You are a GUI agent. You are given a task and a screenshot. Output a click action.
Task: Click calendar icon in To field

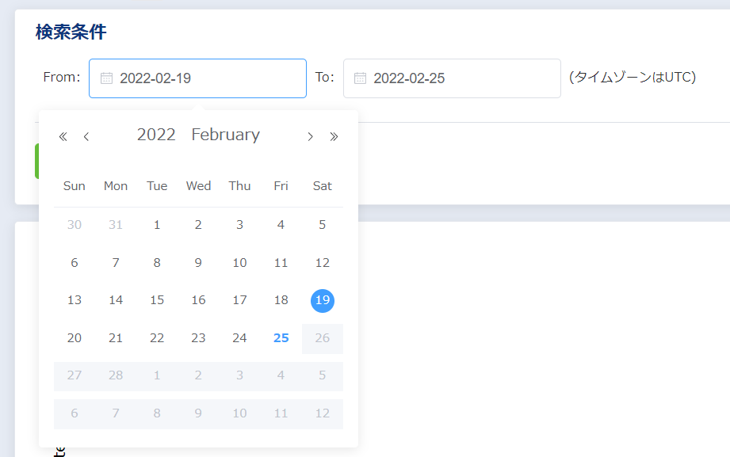(x=360, y=78)
